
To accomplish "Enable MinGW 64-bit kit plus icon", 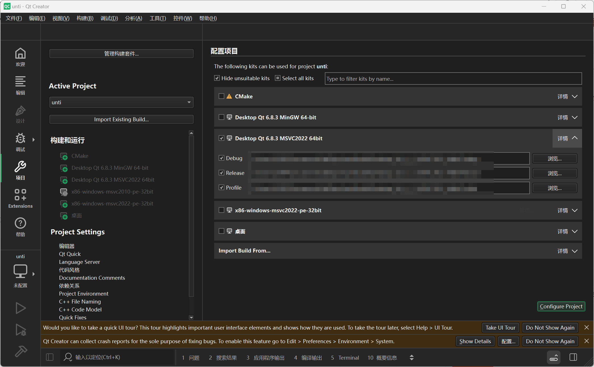I will [x=64, y=168].
